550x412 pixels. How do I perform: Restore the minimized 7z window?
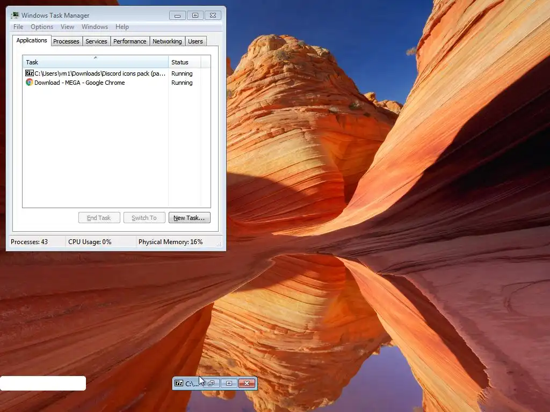coord(211,383)
